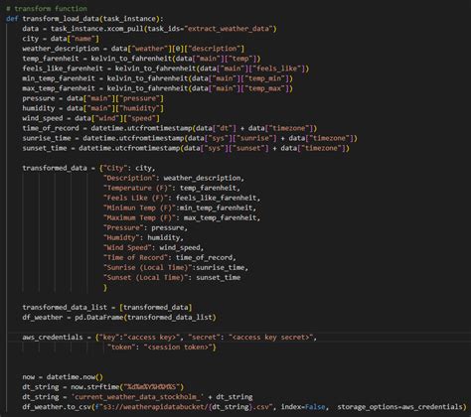Click the 'extract_weather_data' string
This screenshot has width=471, height=417.
229,29
